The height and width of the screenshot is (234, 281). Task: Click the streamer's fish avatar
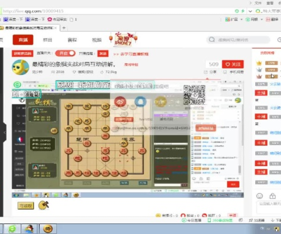(x=21, y=67)
